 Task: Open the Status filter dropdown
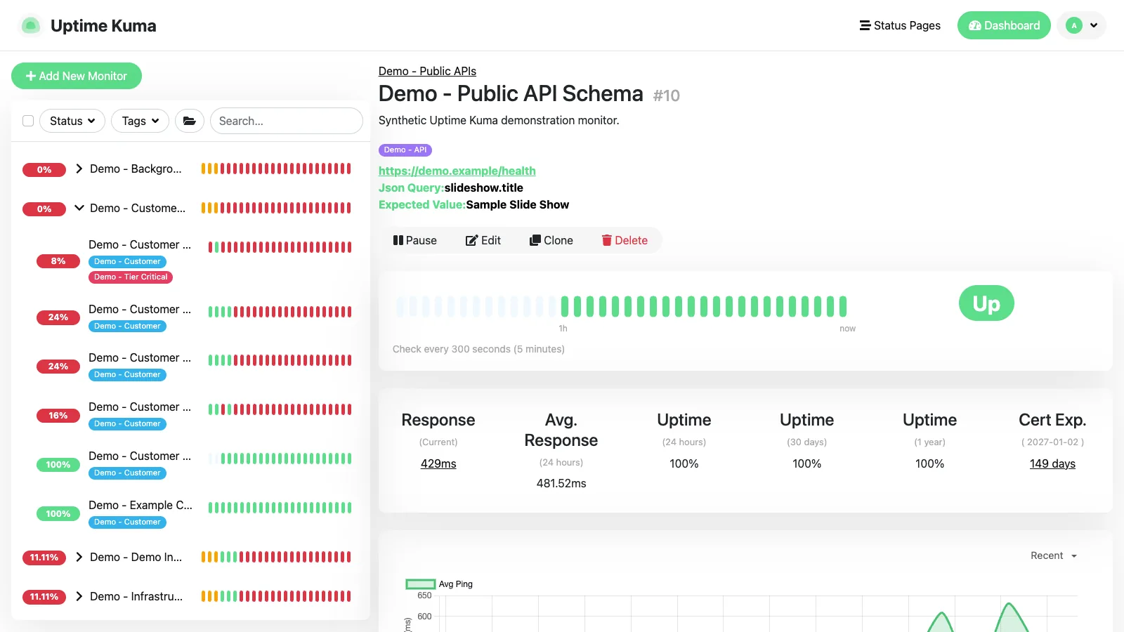click(72, 121)
